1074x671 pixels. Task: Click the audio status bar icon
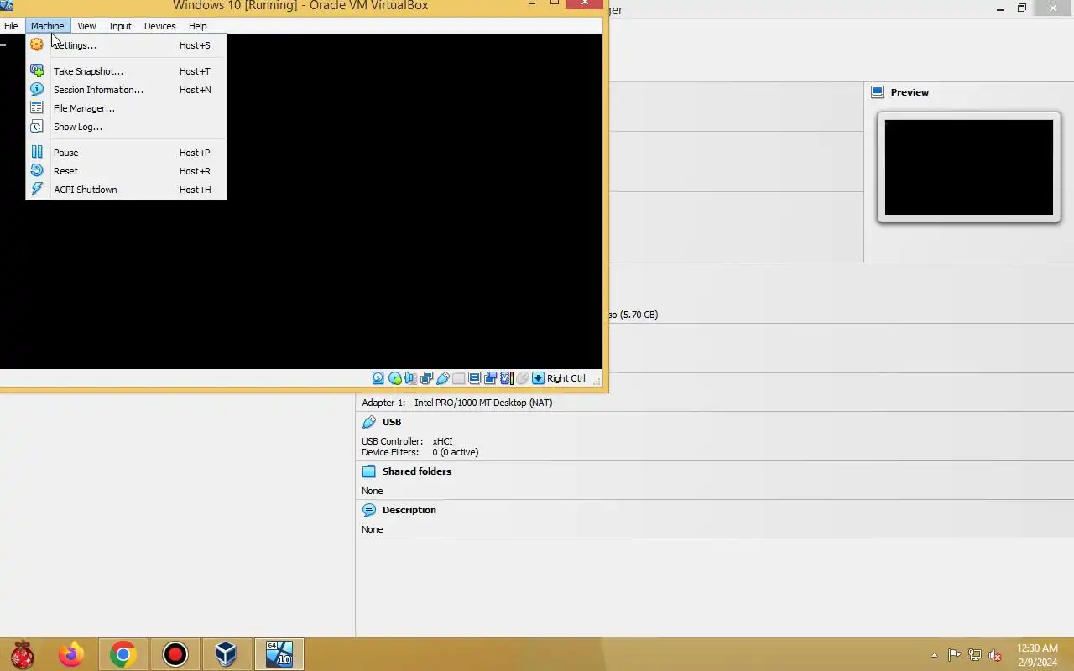(411, 378)
